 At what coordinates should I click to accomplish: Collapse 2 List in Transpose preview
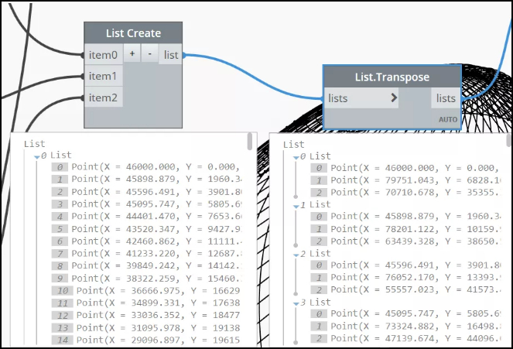(x=296, y=255)
